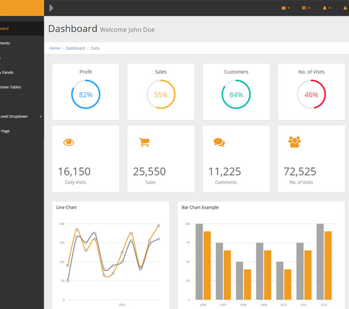
Task: Open the sidebar item ending in 'Page'
Action: (22, 131)
